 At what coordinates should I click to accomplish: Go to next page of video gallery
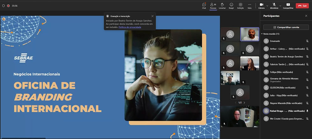click(x=245, y=103)
